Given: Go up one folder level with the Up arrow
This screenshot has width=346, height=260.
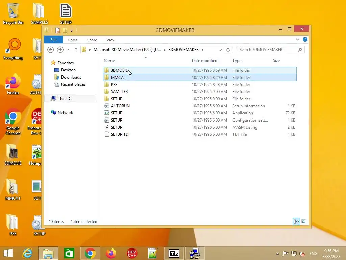Looking at the screenshot, I should [x=76, y=50].
